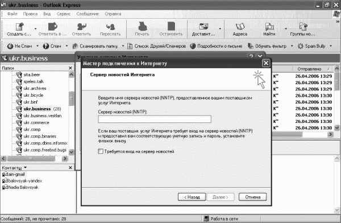The height and width of the screenshot is (223, 341).
Task: Click the Print (Печать) toolbar icon
Action: [x=142, y=26]
